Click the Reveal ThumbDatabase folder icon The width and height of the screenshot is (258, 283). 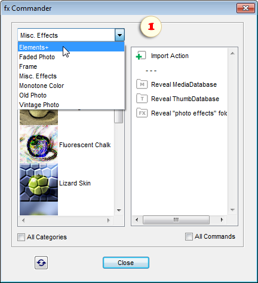142,99
